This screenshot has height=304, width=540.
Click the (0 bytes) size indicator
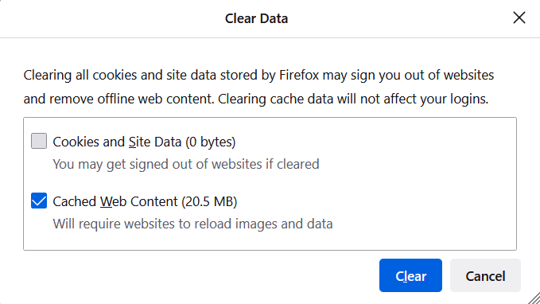pos(211,142)
